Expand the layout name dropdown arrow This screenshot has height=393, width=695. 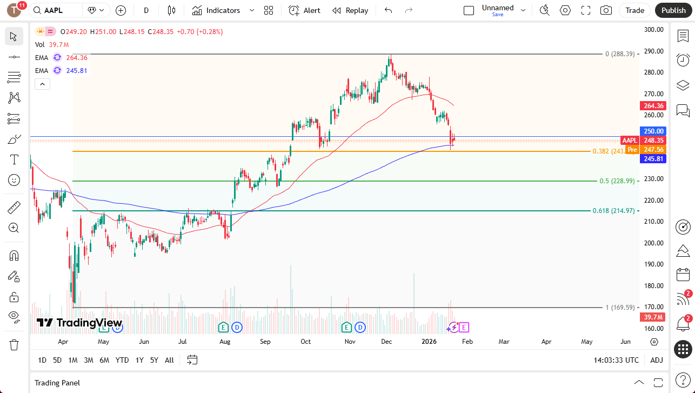tap(523, 10)
